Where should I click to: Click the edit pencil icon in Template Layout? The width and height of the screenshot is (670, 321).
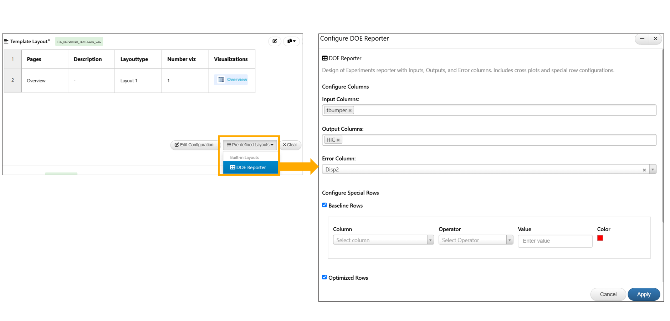pyautogui.click(x=275, y=41)
